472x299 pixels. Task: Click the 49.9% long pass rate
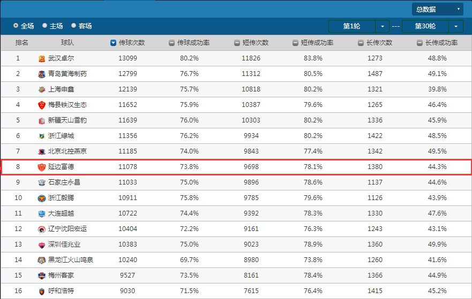tap(437, 244)
